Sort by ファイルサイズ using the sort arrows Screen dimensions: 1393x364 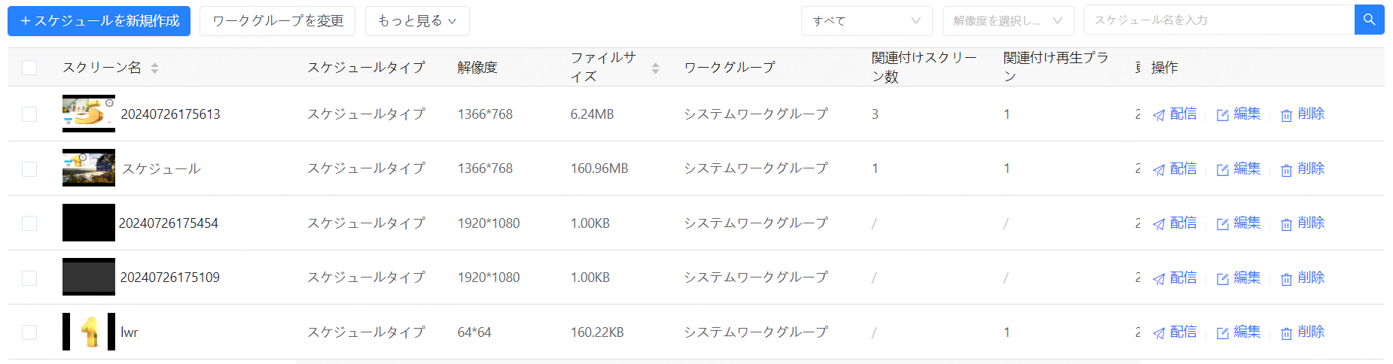655,68
